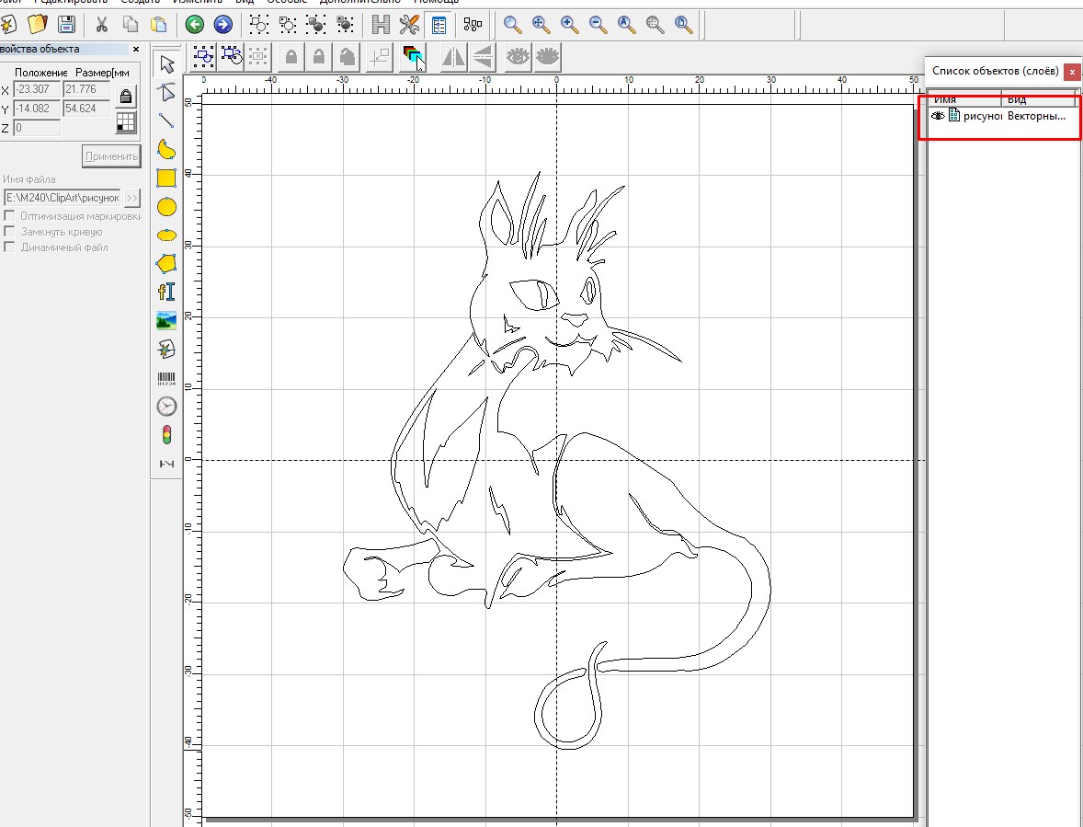Enable the Оптимизация маркировки checkbox
The image size is (1083, 827).
tap(10, 216)
